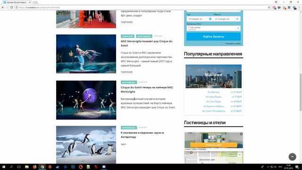
Task: Click the address bar URL
Action: coord(39,8)
